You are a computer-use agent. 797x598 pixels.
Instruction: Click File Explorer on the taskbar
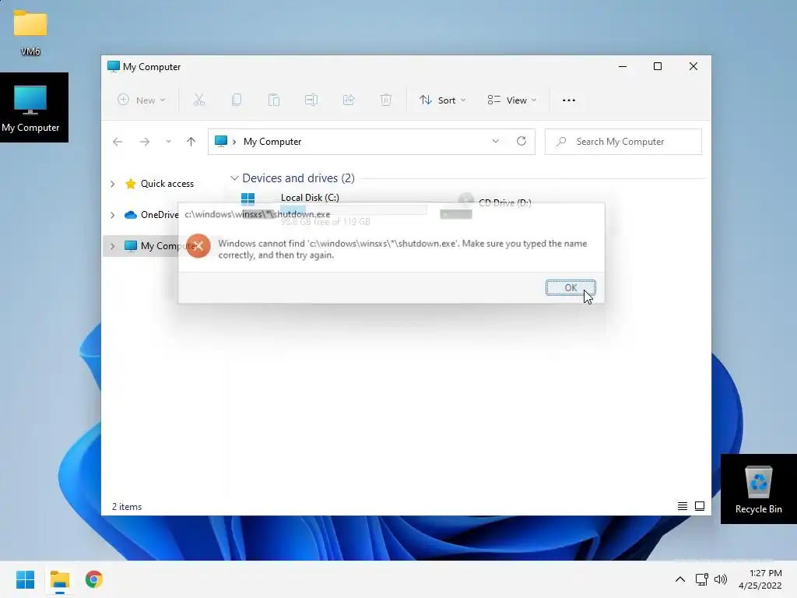(59, 579)
